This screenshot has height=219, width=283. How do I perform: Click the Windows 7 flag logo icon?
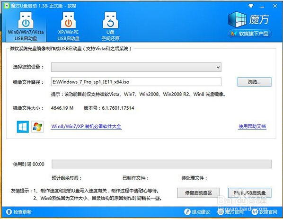[37, 127]
